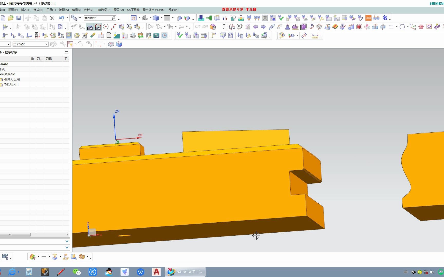Open the measure distance dropdown arrow

[321, 36]
